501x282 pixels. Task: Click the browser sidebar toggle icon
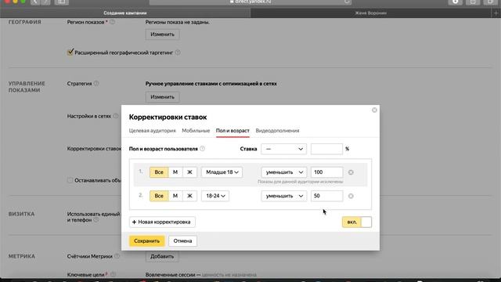point(62,2)
